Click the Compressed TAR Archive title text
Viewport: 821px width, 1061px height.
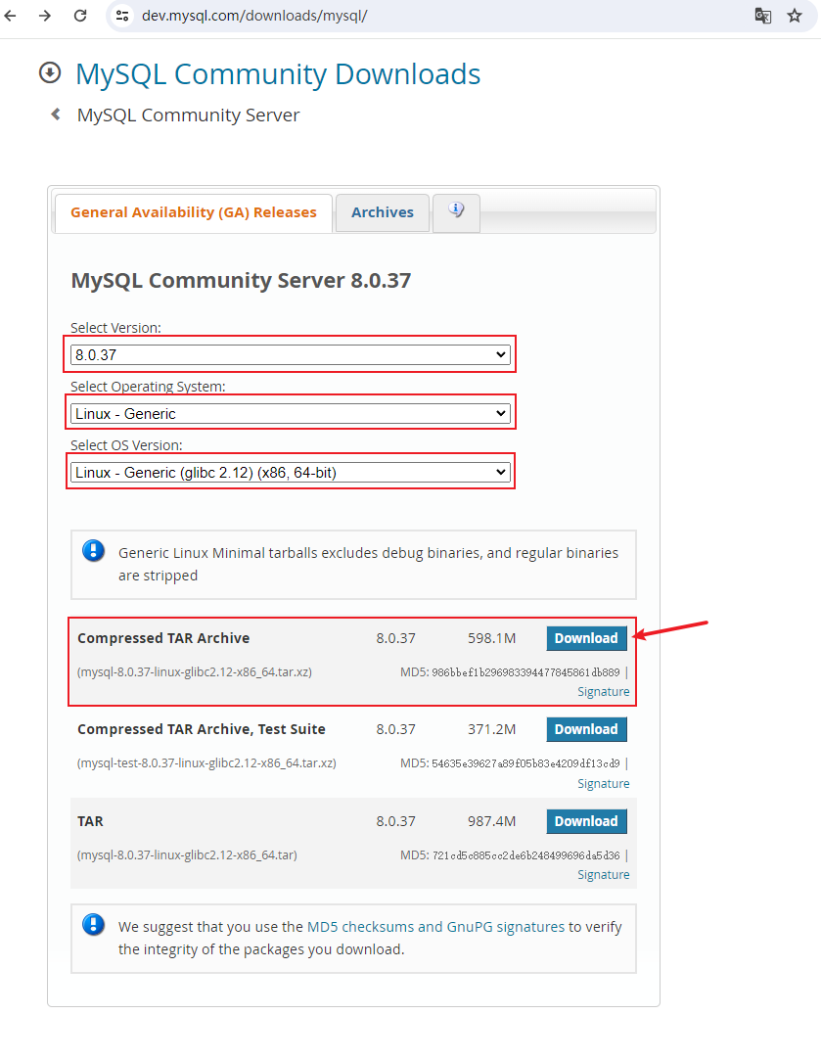tap(163, 638)
